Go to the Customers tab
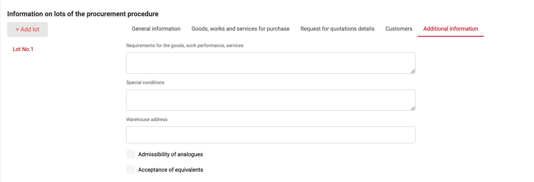The image size is (534, 182). (x=399, y=29)
